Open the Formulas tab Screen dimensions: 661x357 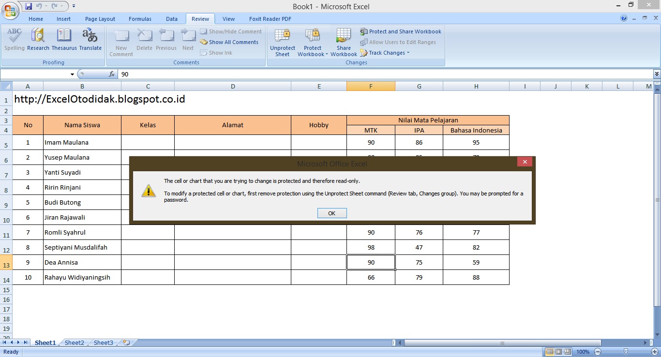pyautogui.click(x=140, y=19)
